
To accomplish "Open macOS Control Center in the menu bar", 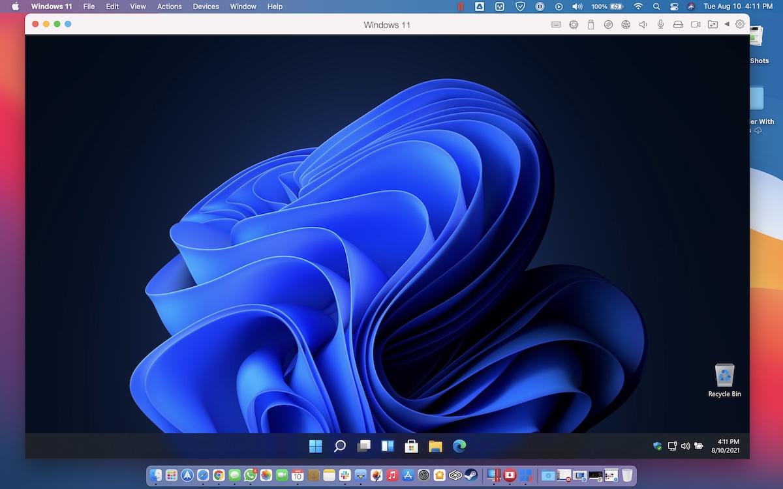I will tap(674, 7).
